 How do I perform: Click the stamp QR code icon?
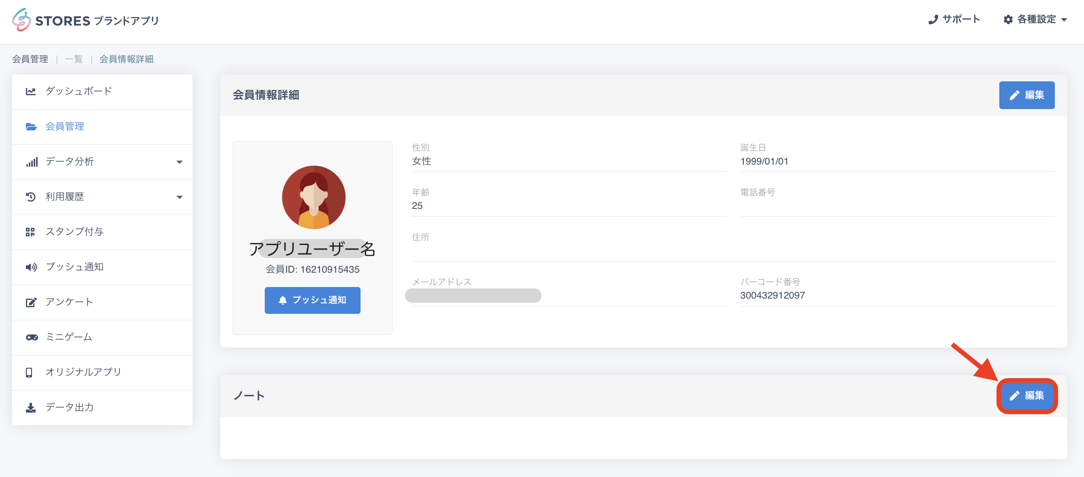click(x=31, y=232)
